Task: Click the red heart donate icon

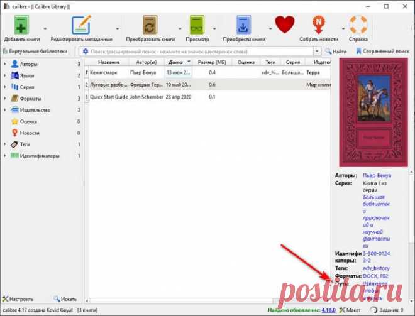Action: (284, 25)
